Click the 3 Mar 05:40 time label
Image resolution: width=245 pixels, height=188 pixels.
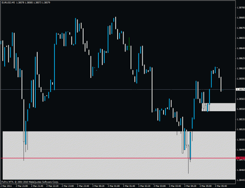(221, 186)
